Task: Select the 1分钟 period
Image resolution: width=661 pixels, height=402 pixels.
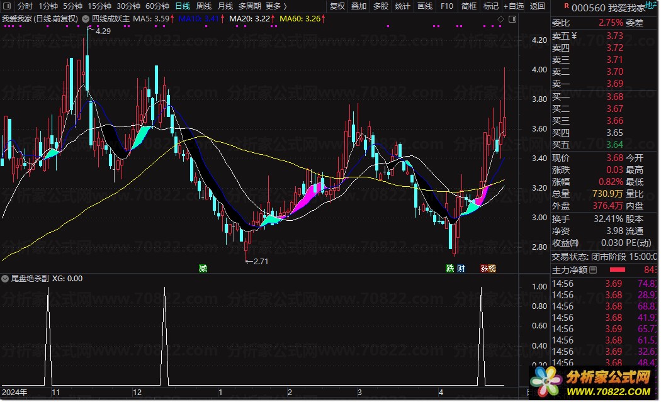Action: coord(48,6)
